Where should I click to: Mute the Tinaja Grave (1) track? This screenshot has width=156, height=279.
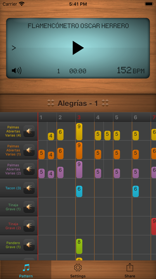point(29,207)
